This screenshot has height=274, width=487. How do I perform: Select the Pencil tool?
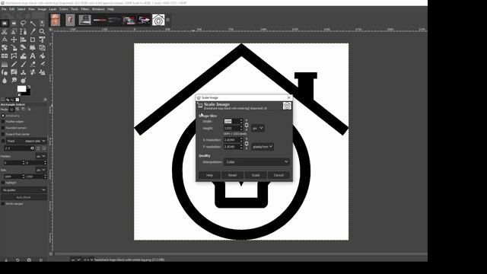coord(14,64)
